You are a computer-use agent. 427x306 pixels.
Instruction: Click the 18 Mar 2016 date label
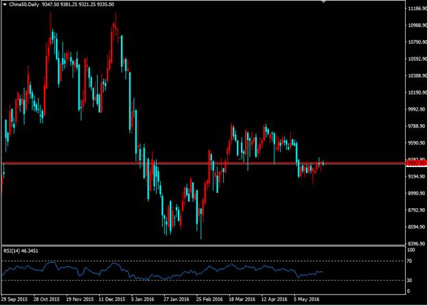click(242, 299)
